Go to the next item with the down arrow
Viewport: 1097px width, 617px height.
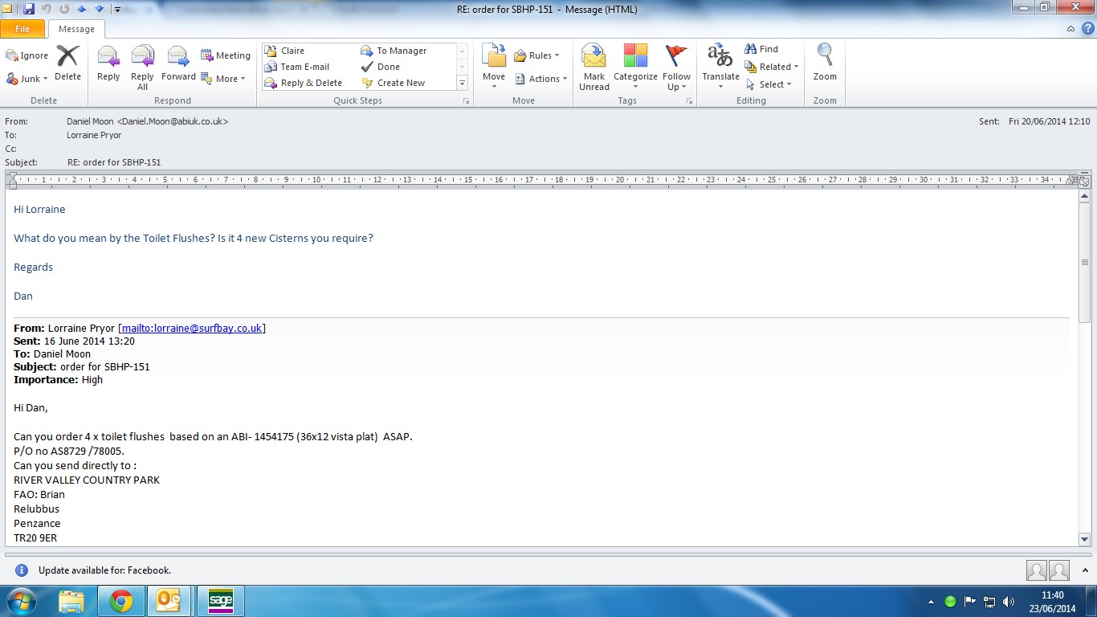point(99,9)
